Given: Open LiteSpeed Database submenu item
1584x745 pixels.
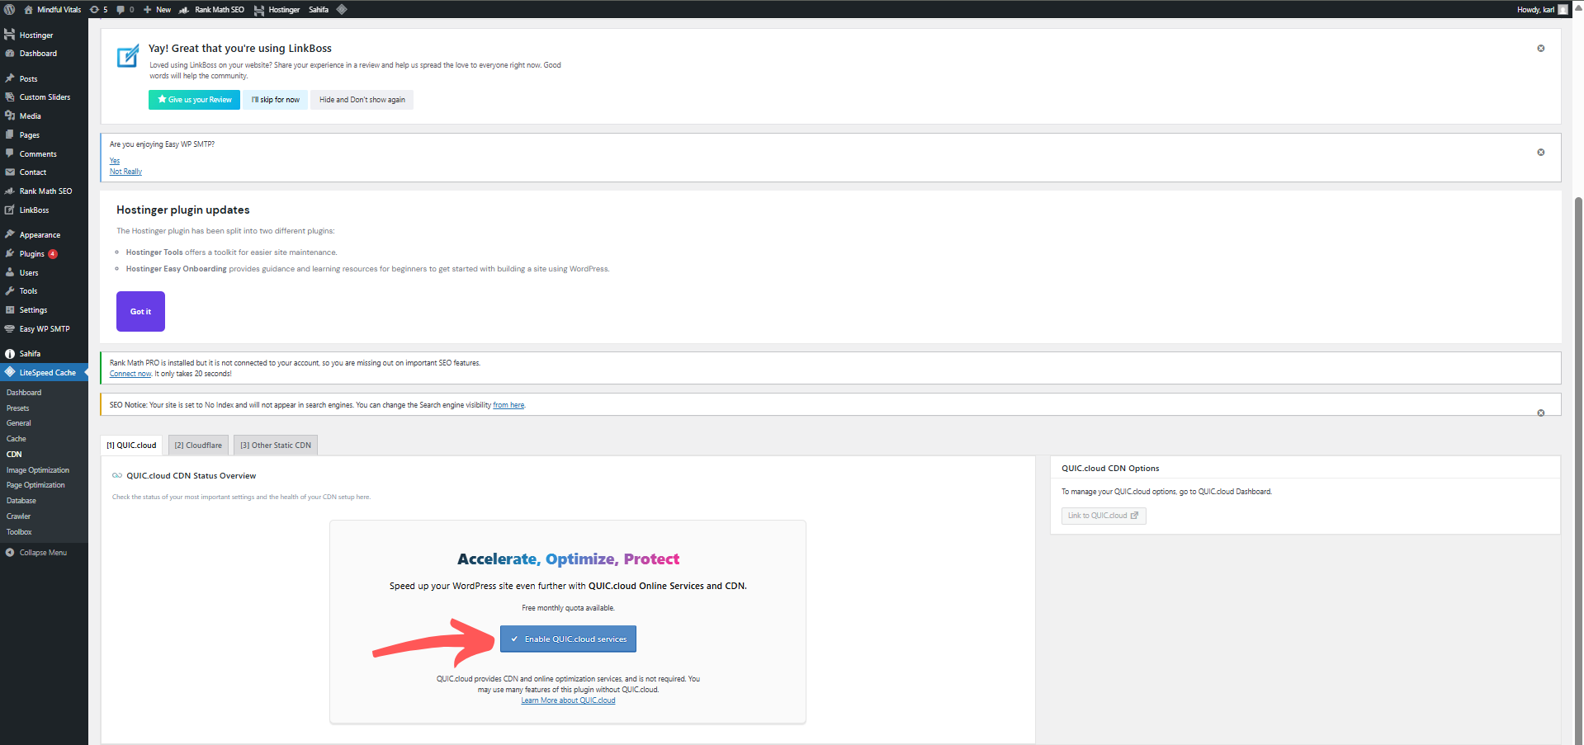Looking at the screenshot, I should pyautogui.click(x=21, y=501).
